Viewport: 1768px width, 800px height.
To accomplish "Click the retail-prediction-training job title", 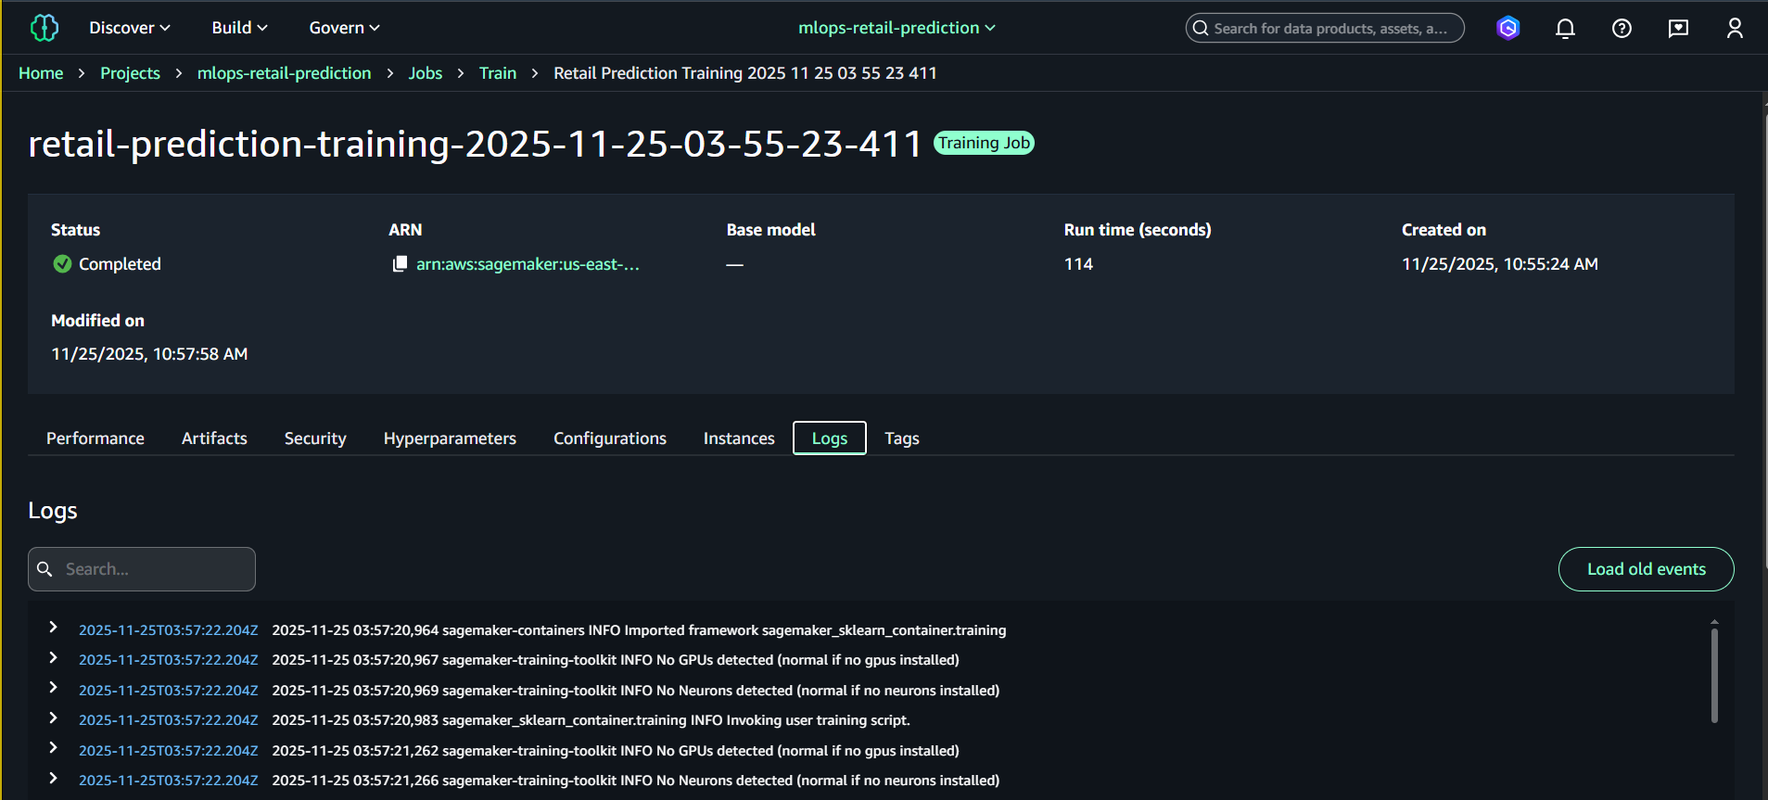I will (475, 144).
